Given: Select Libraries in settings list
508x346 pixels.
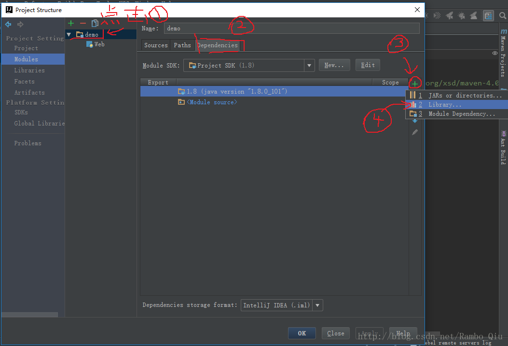Looking at the screenshot, I should pos(29,70).
